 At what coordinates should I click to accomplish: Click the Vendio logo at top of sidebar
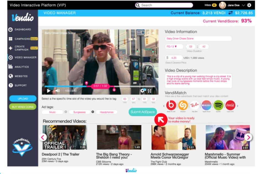23,17
